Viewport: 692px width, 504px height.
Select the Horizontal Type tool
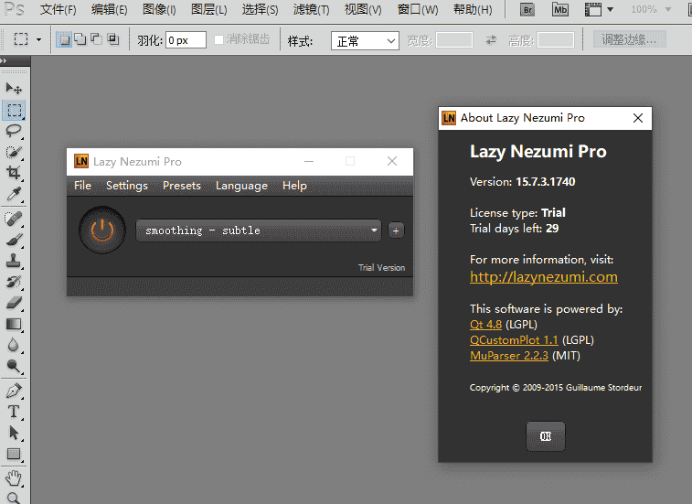coord(14,412)
